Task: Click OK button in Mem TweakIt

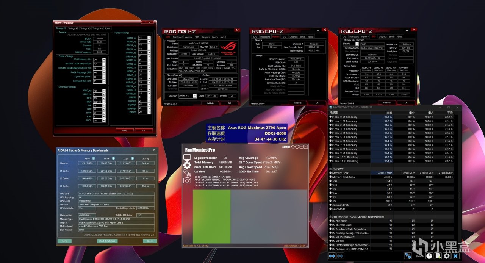Action: point(144,130)
